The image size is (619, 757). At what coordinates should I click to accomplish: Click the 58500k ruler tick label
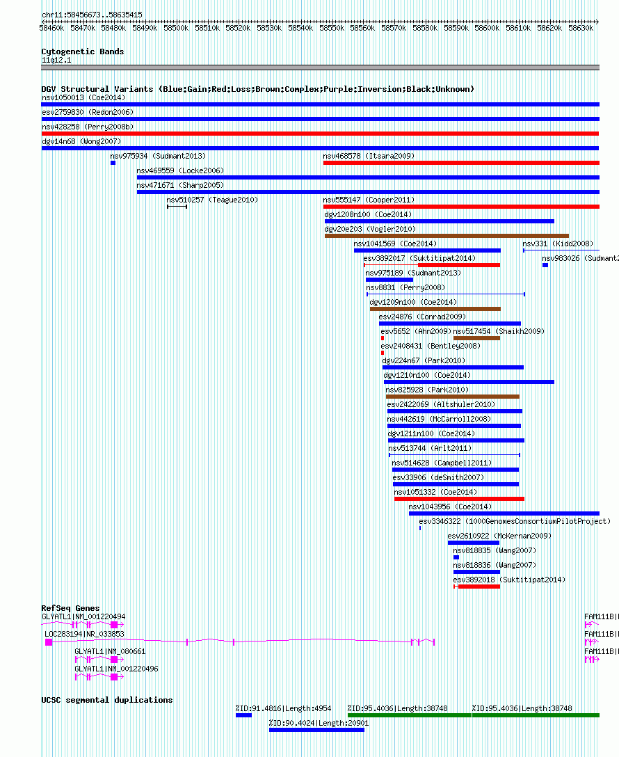[176, 29]
